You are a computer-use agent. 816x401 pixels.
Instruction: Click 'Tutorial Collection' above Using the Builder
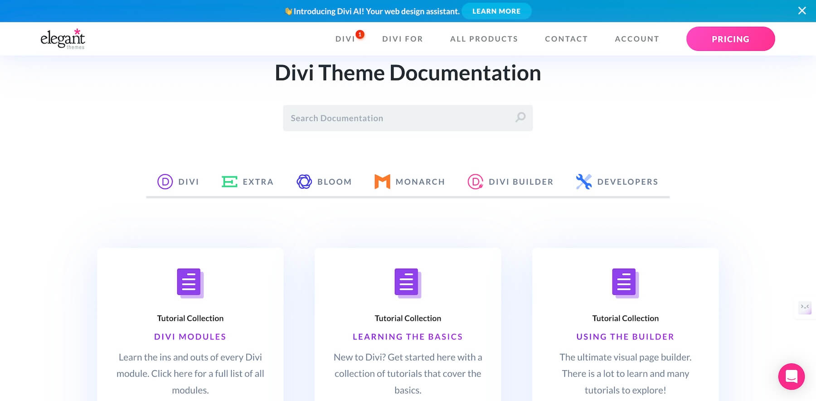626,318
